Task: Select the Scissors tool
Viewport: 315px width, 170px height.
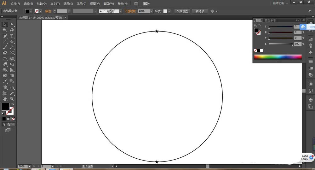Action: tap(12, 53)
